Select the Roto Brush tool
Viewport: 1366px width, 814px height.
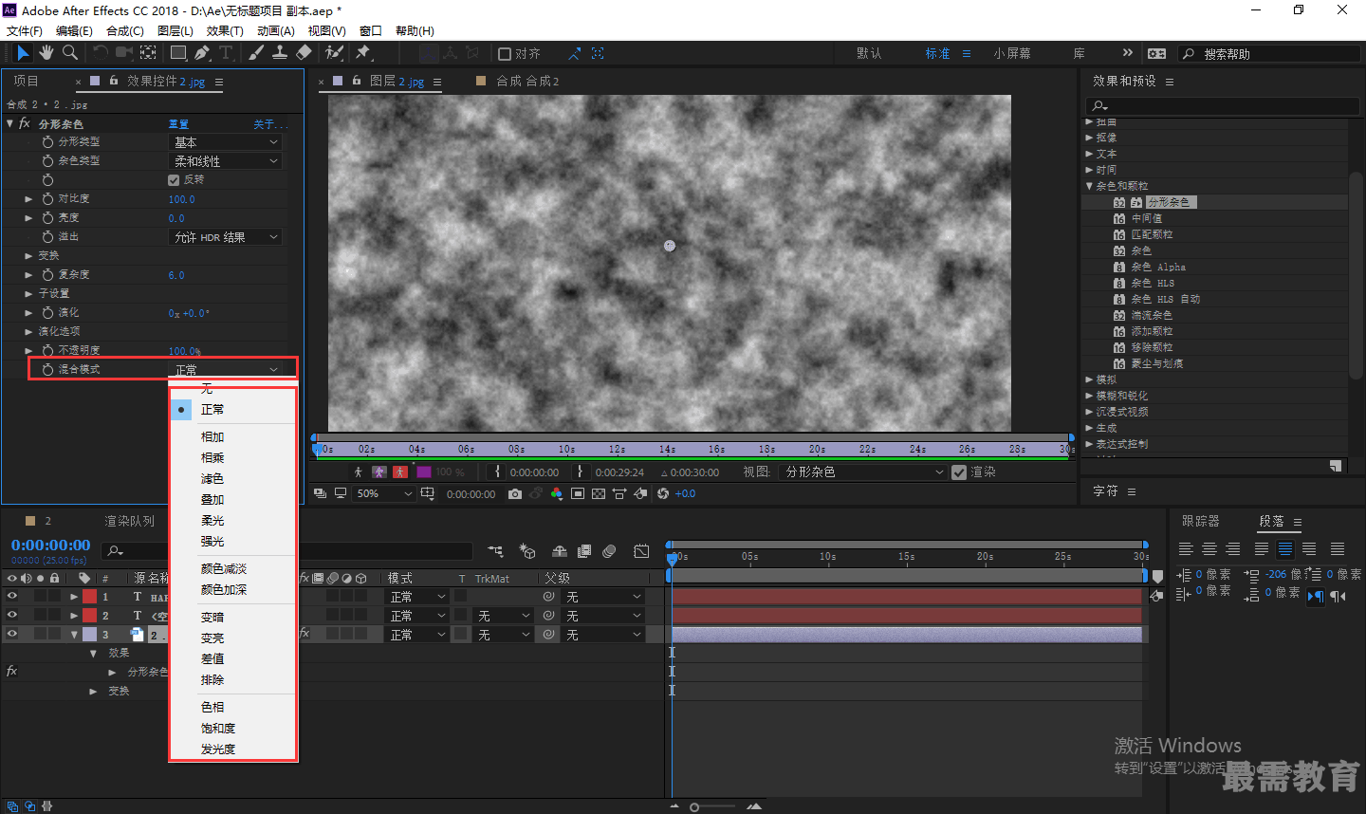334,53
